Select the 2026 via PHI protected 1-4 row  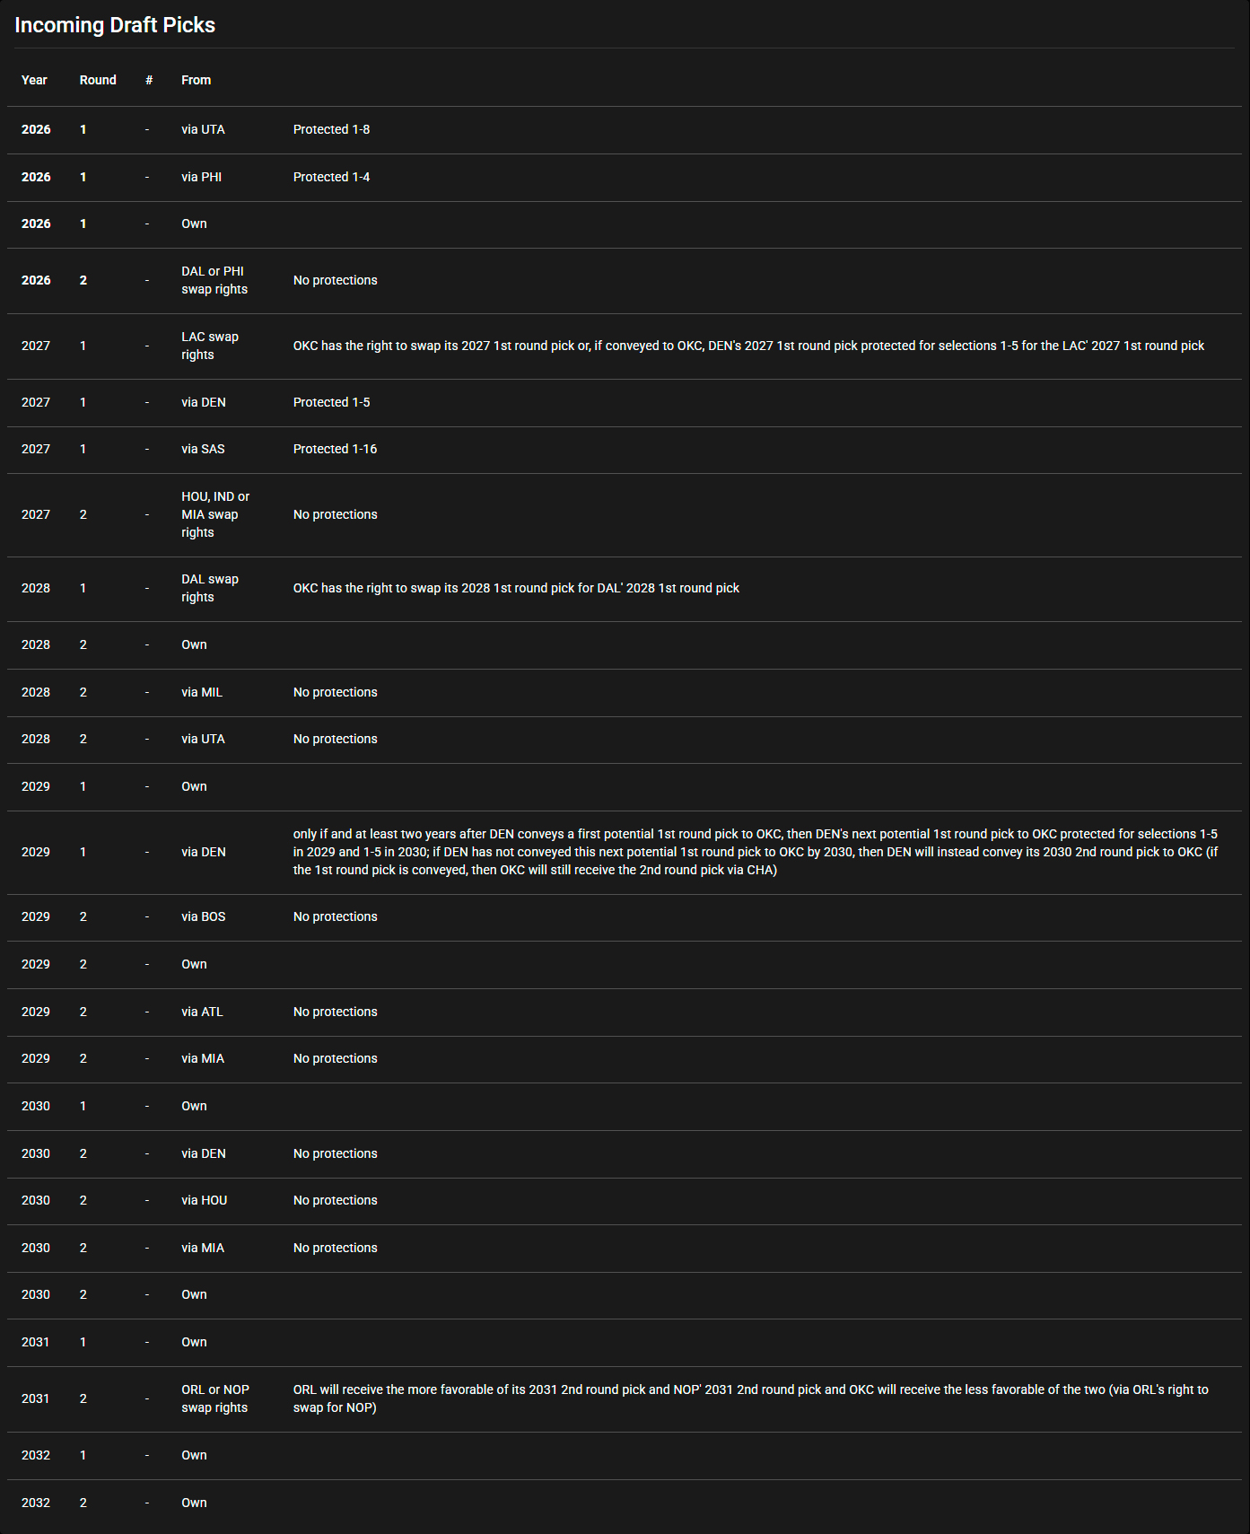pos(625,178)
